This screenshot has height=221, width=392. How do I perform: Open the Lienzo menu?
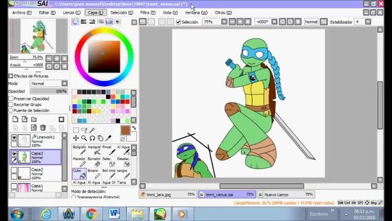[72, 12]
